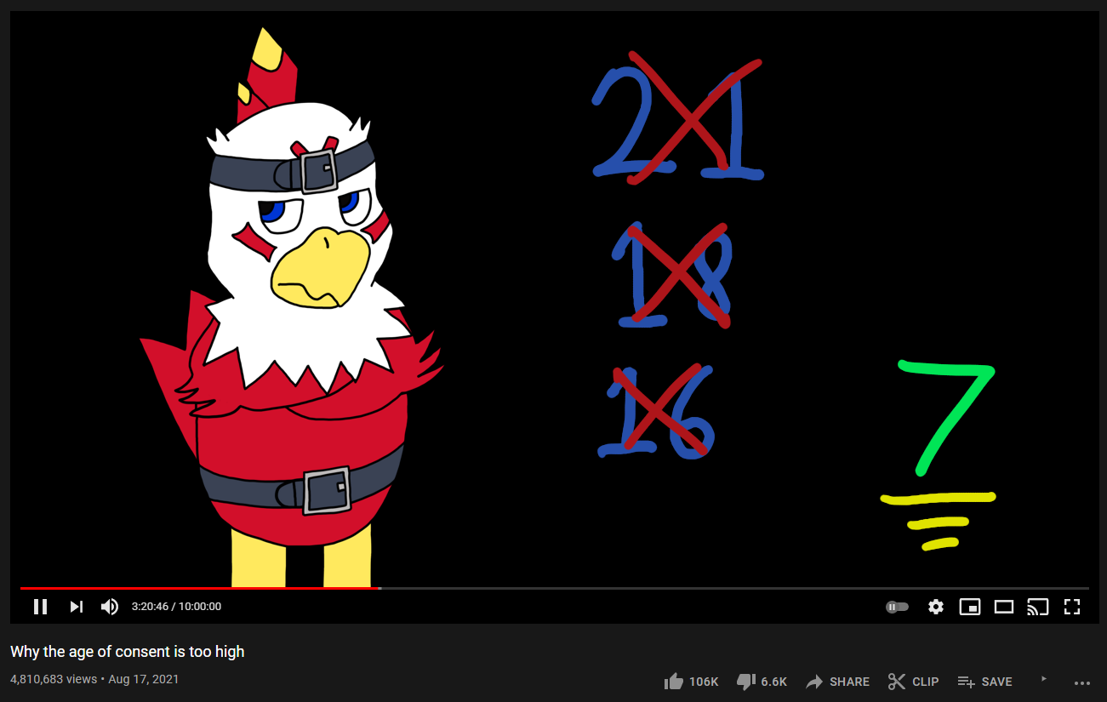This screenshot has width=1107, height=702.
Task: Enable theater mode view
Action: click(1004, 607)
